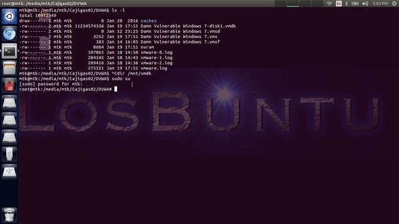This screenshot has height=224, width=399.
Task: Click 'Damn Vulnerable Windows 7-disk1.vmdk' file name
Action: tap(188, 26)
